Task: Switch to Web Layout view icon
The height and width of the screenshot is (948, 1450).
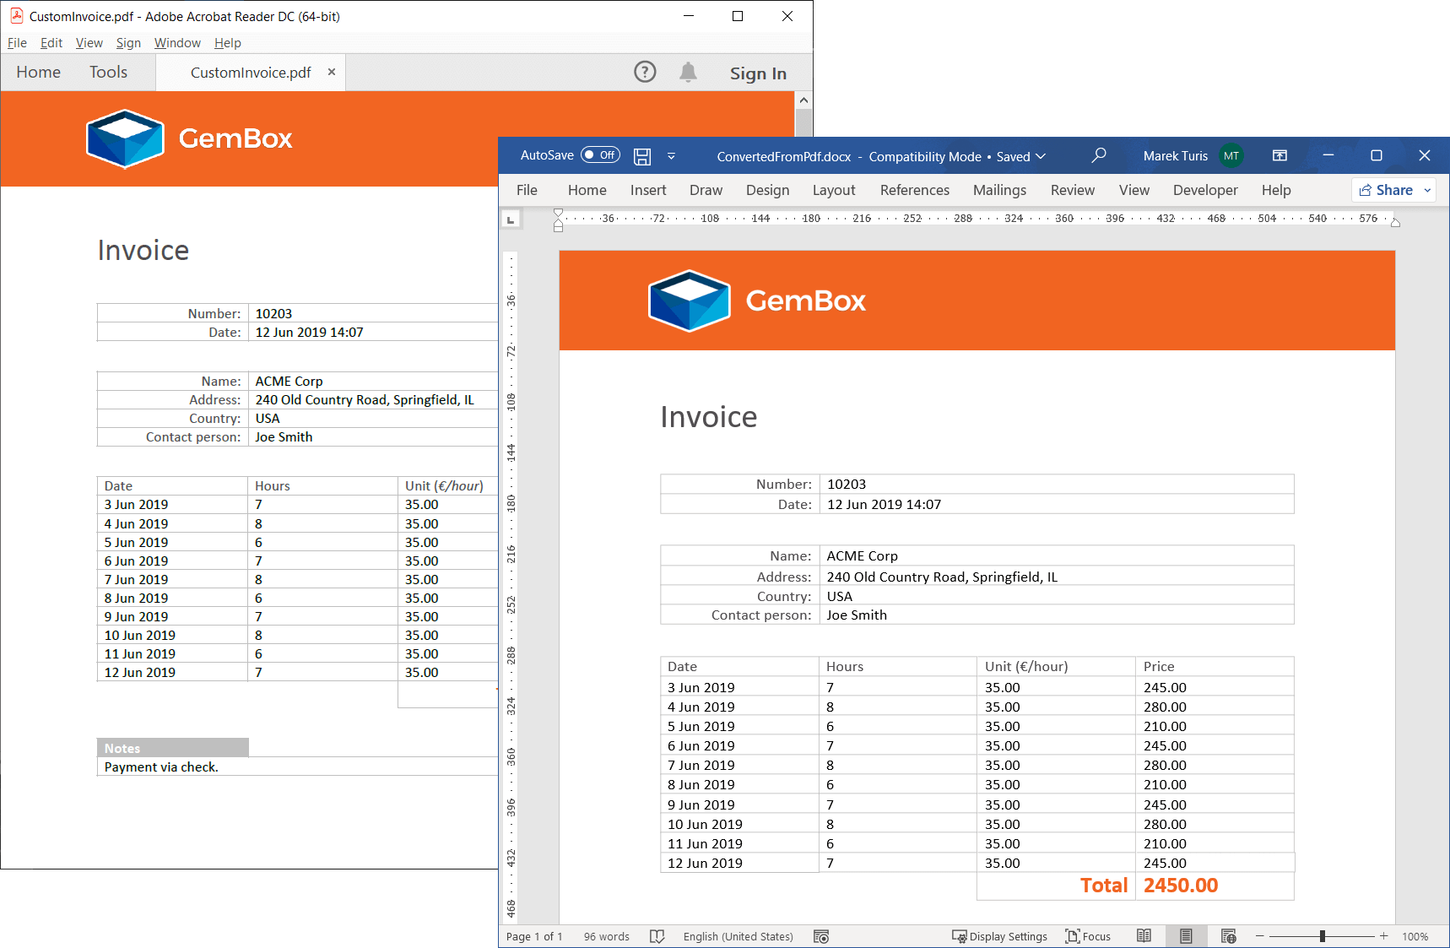Action: tap(1228, 936)
